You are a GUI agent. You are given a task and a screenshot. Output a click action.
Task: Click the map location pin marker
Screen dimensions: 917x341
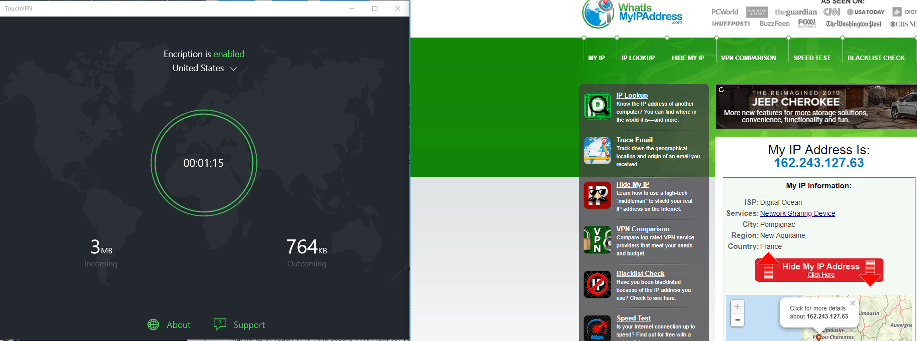(818, 337)
